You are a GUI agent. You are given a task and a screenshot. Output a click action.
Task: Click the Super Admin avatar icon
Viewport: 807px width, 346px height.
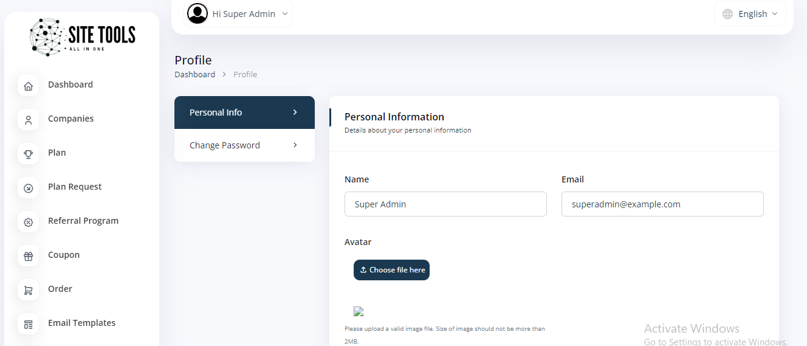point(197,13)
